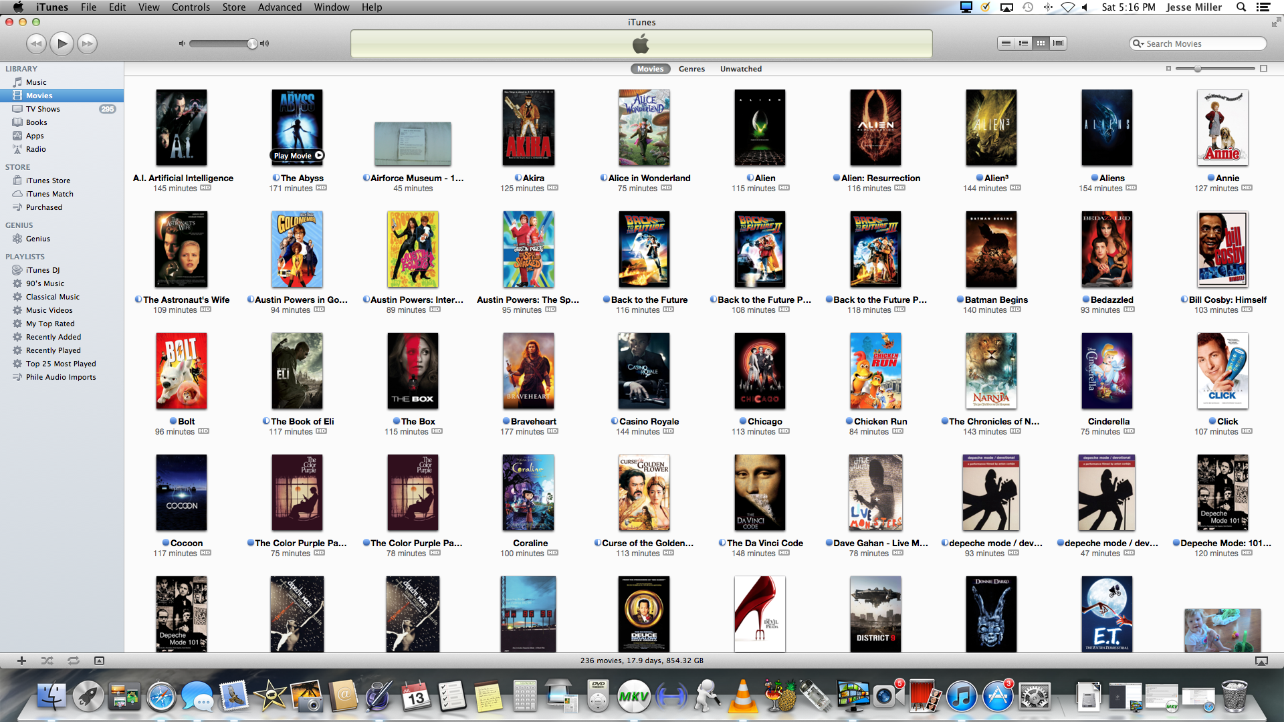Select the Batman Begins poster
The width and height of the screenshot is (1284, 722).
tap(991, 249)
